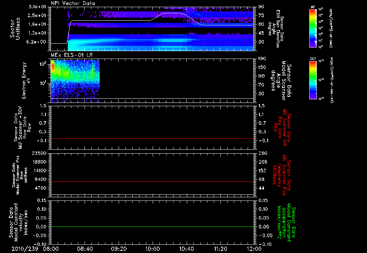Select the "MEx ELS-01 LR" panel title
Viewport: 367px width, 253px height.
(x=72, y=55)
